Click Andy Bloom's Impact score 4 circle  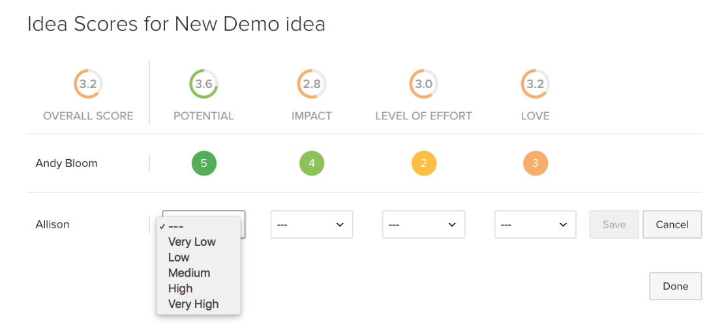tap(312, 163)
